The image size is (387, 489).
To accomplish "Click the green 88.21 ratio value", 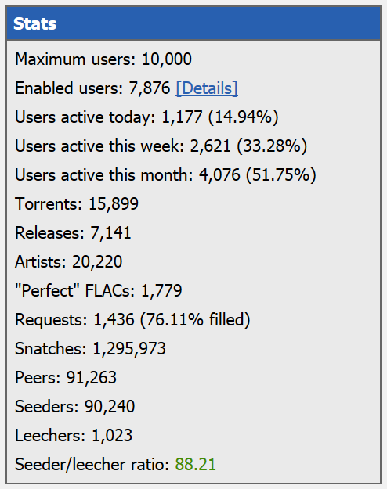I will [x=196, y=465].
